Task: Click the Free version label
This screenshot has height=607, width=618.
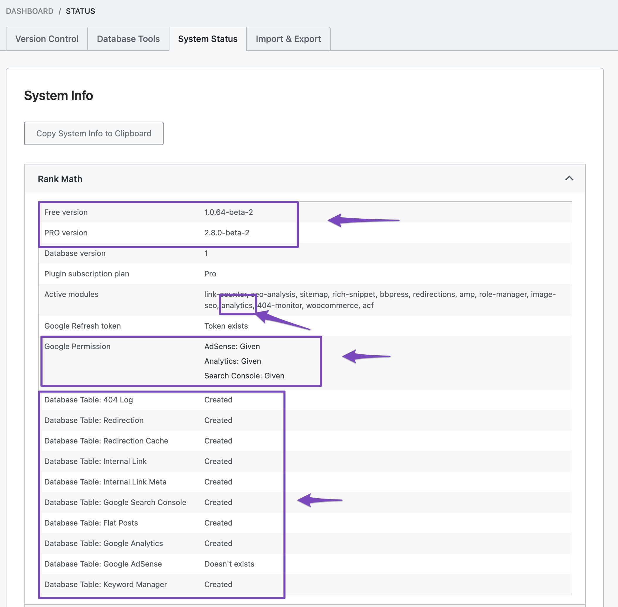Action: pos(66,212)
